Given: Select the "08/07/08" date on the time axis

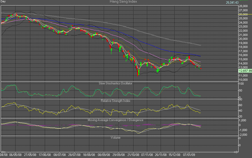Looking at the screenshot, I should [x=60, y=155].
